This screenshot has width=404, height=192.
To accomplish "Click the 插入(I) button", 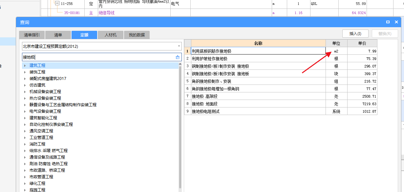I will (x=355, y=33).
